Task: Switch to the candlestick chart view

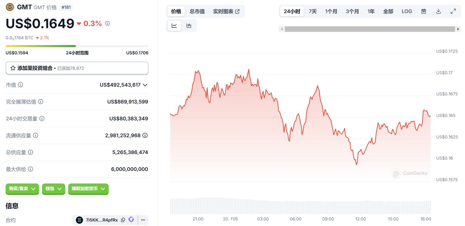Action: [x=189, y=25]
